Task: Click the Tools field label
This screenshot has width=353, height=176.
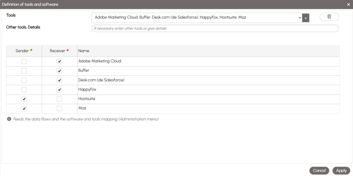Action: tap(11, 15)
